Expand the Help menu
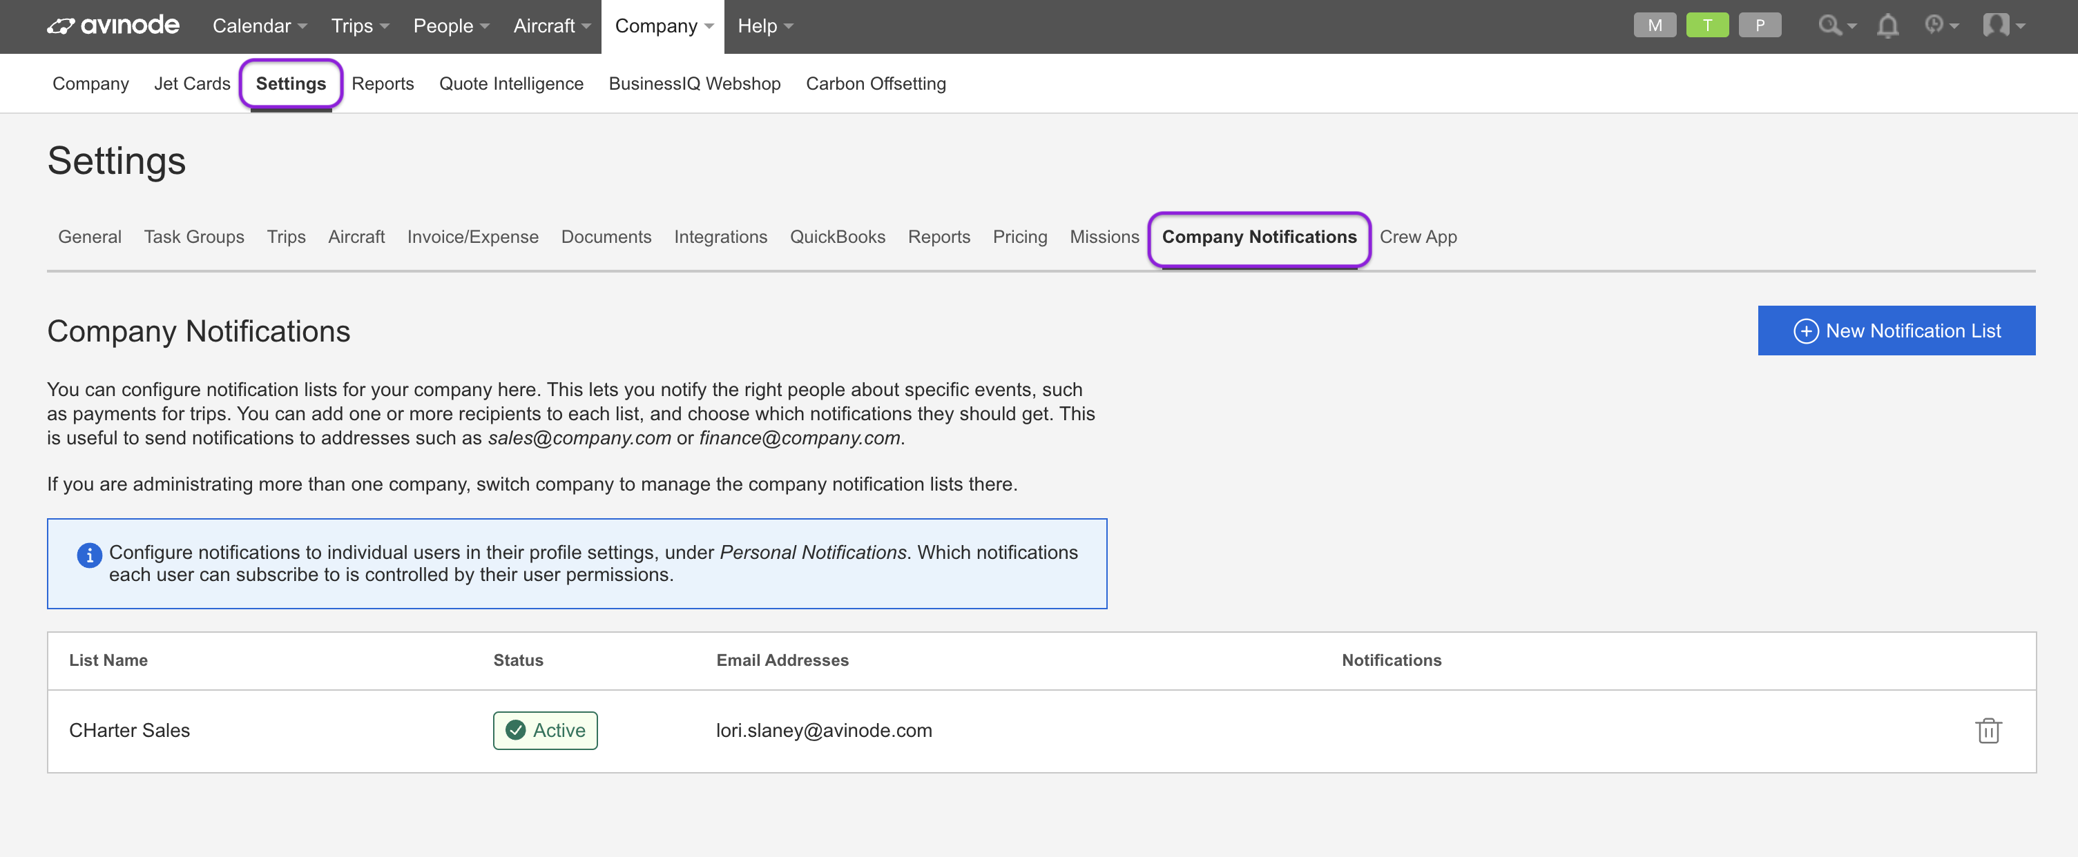Screen dimensions: 2078x857 click(764, 26)
